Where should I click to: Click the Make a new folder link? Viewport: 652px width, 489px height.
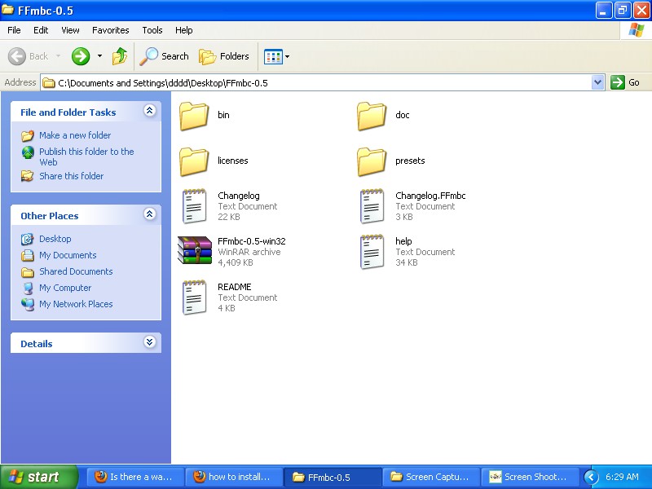[x=74, y=135]
